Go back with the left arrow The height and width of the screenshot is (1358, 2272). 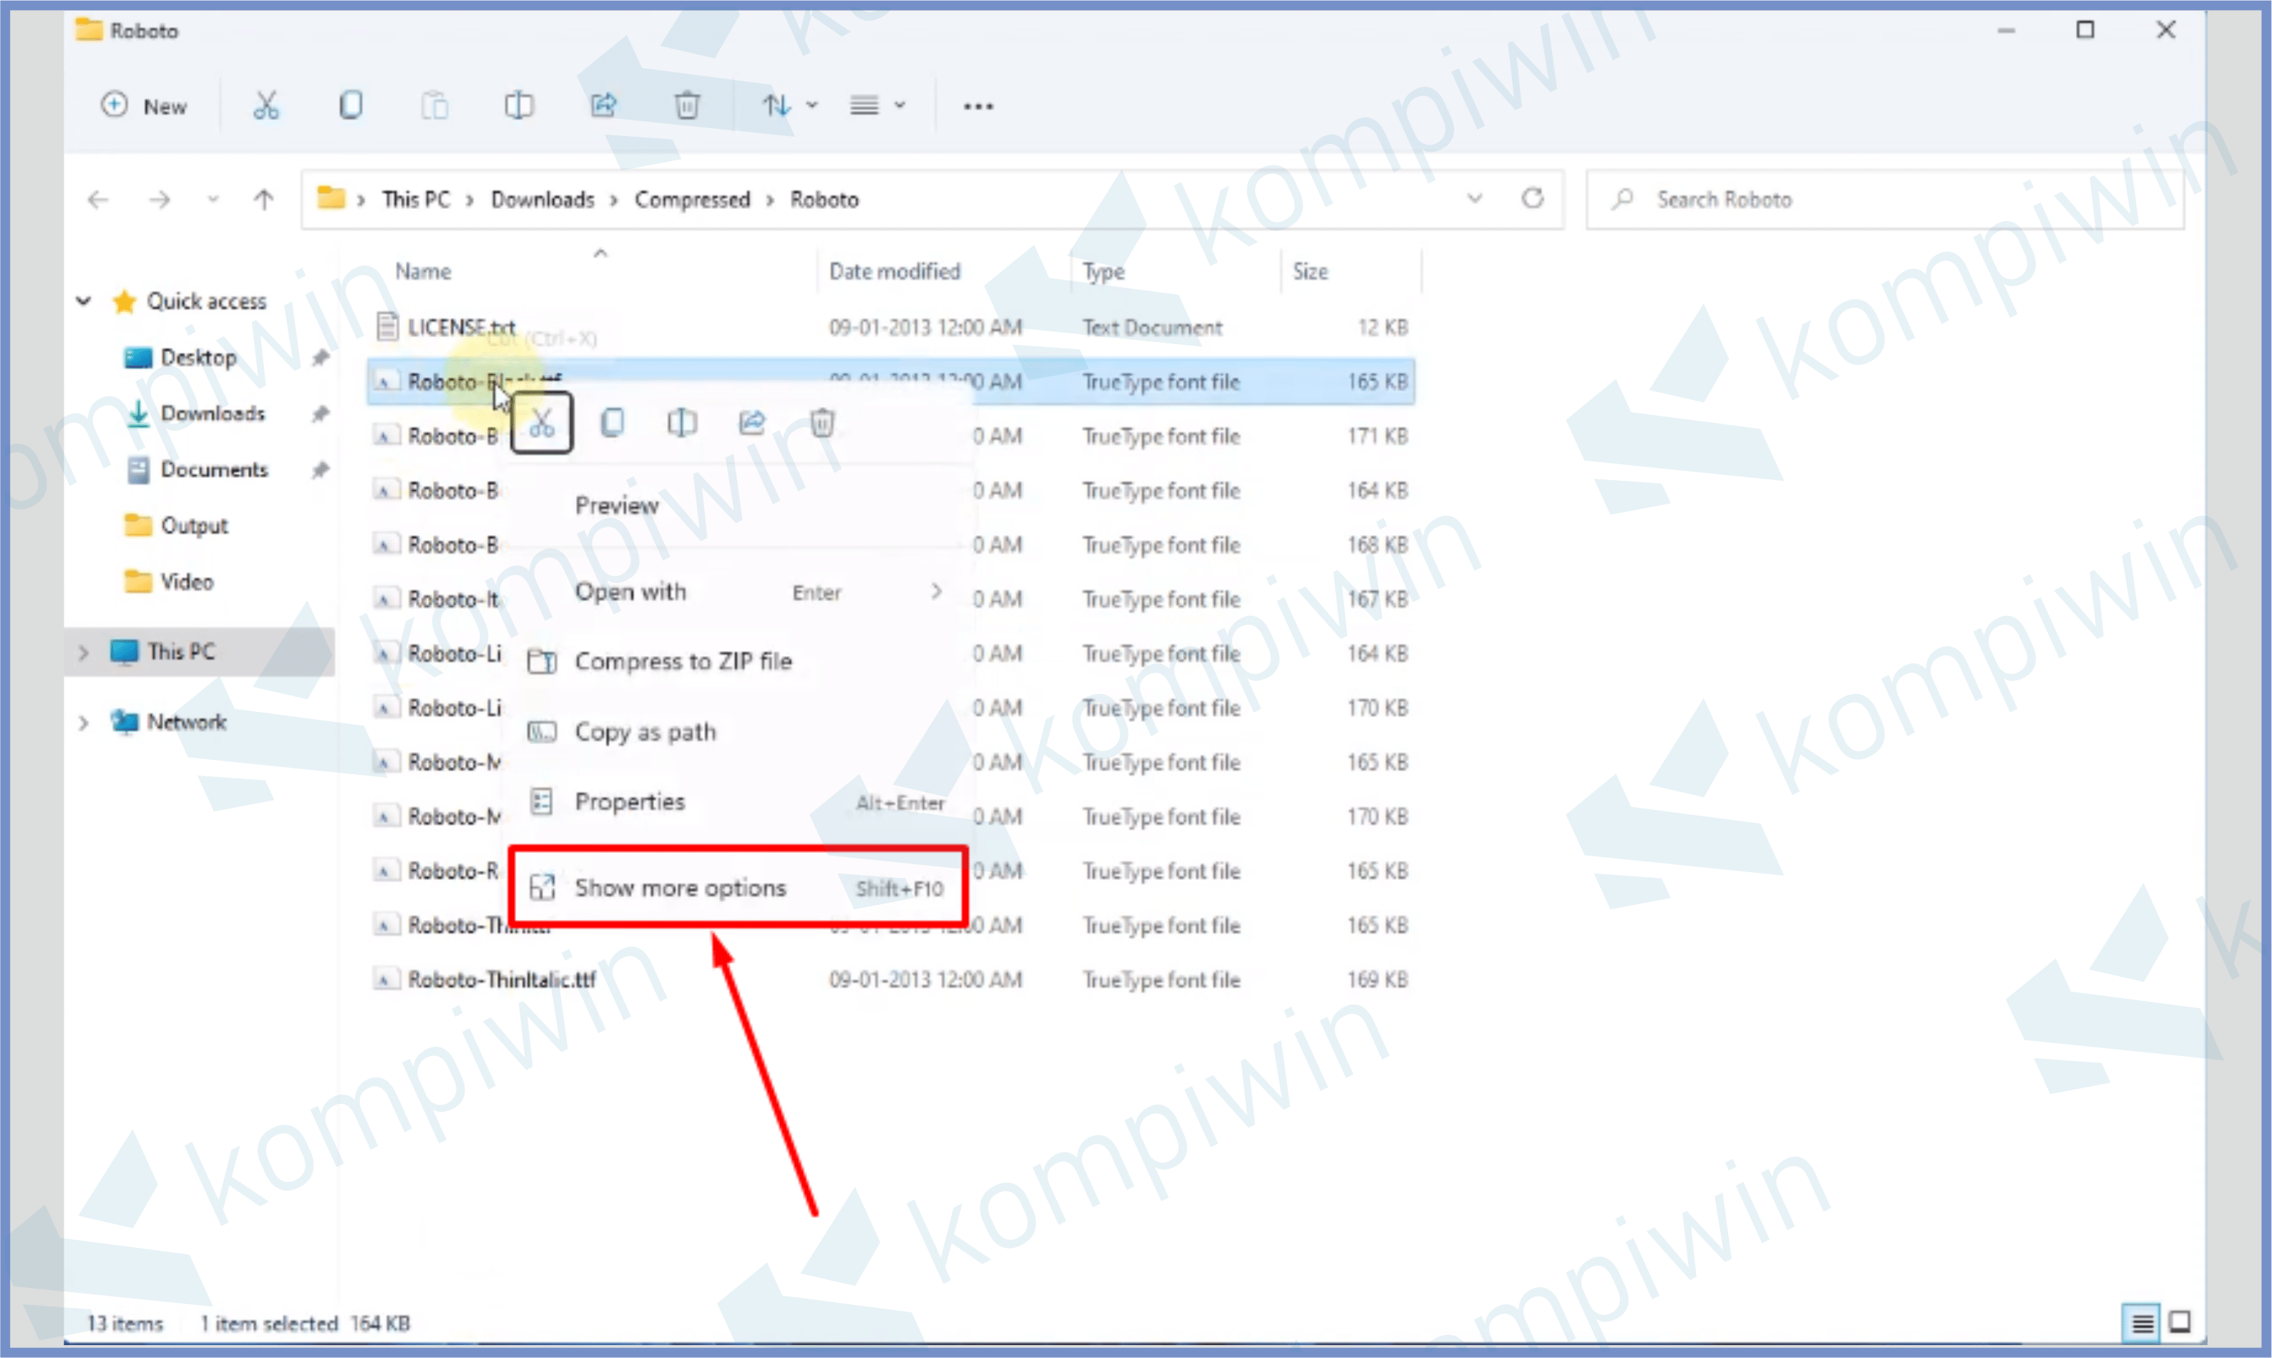pyautogui.click(x=98, y=200)
